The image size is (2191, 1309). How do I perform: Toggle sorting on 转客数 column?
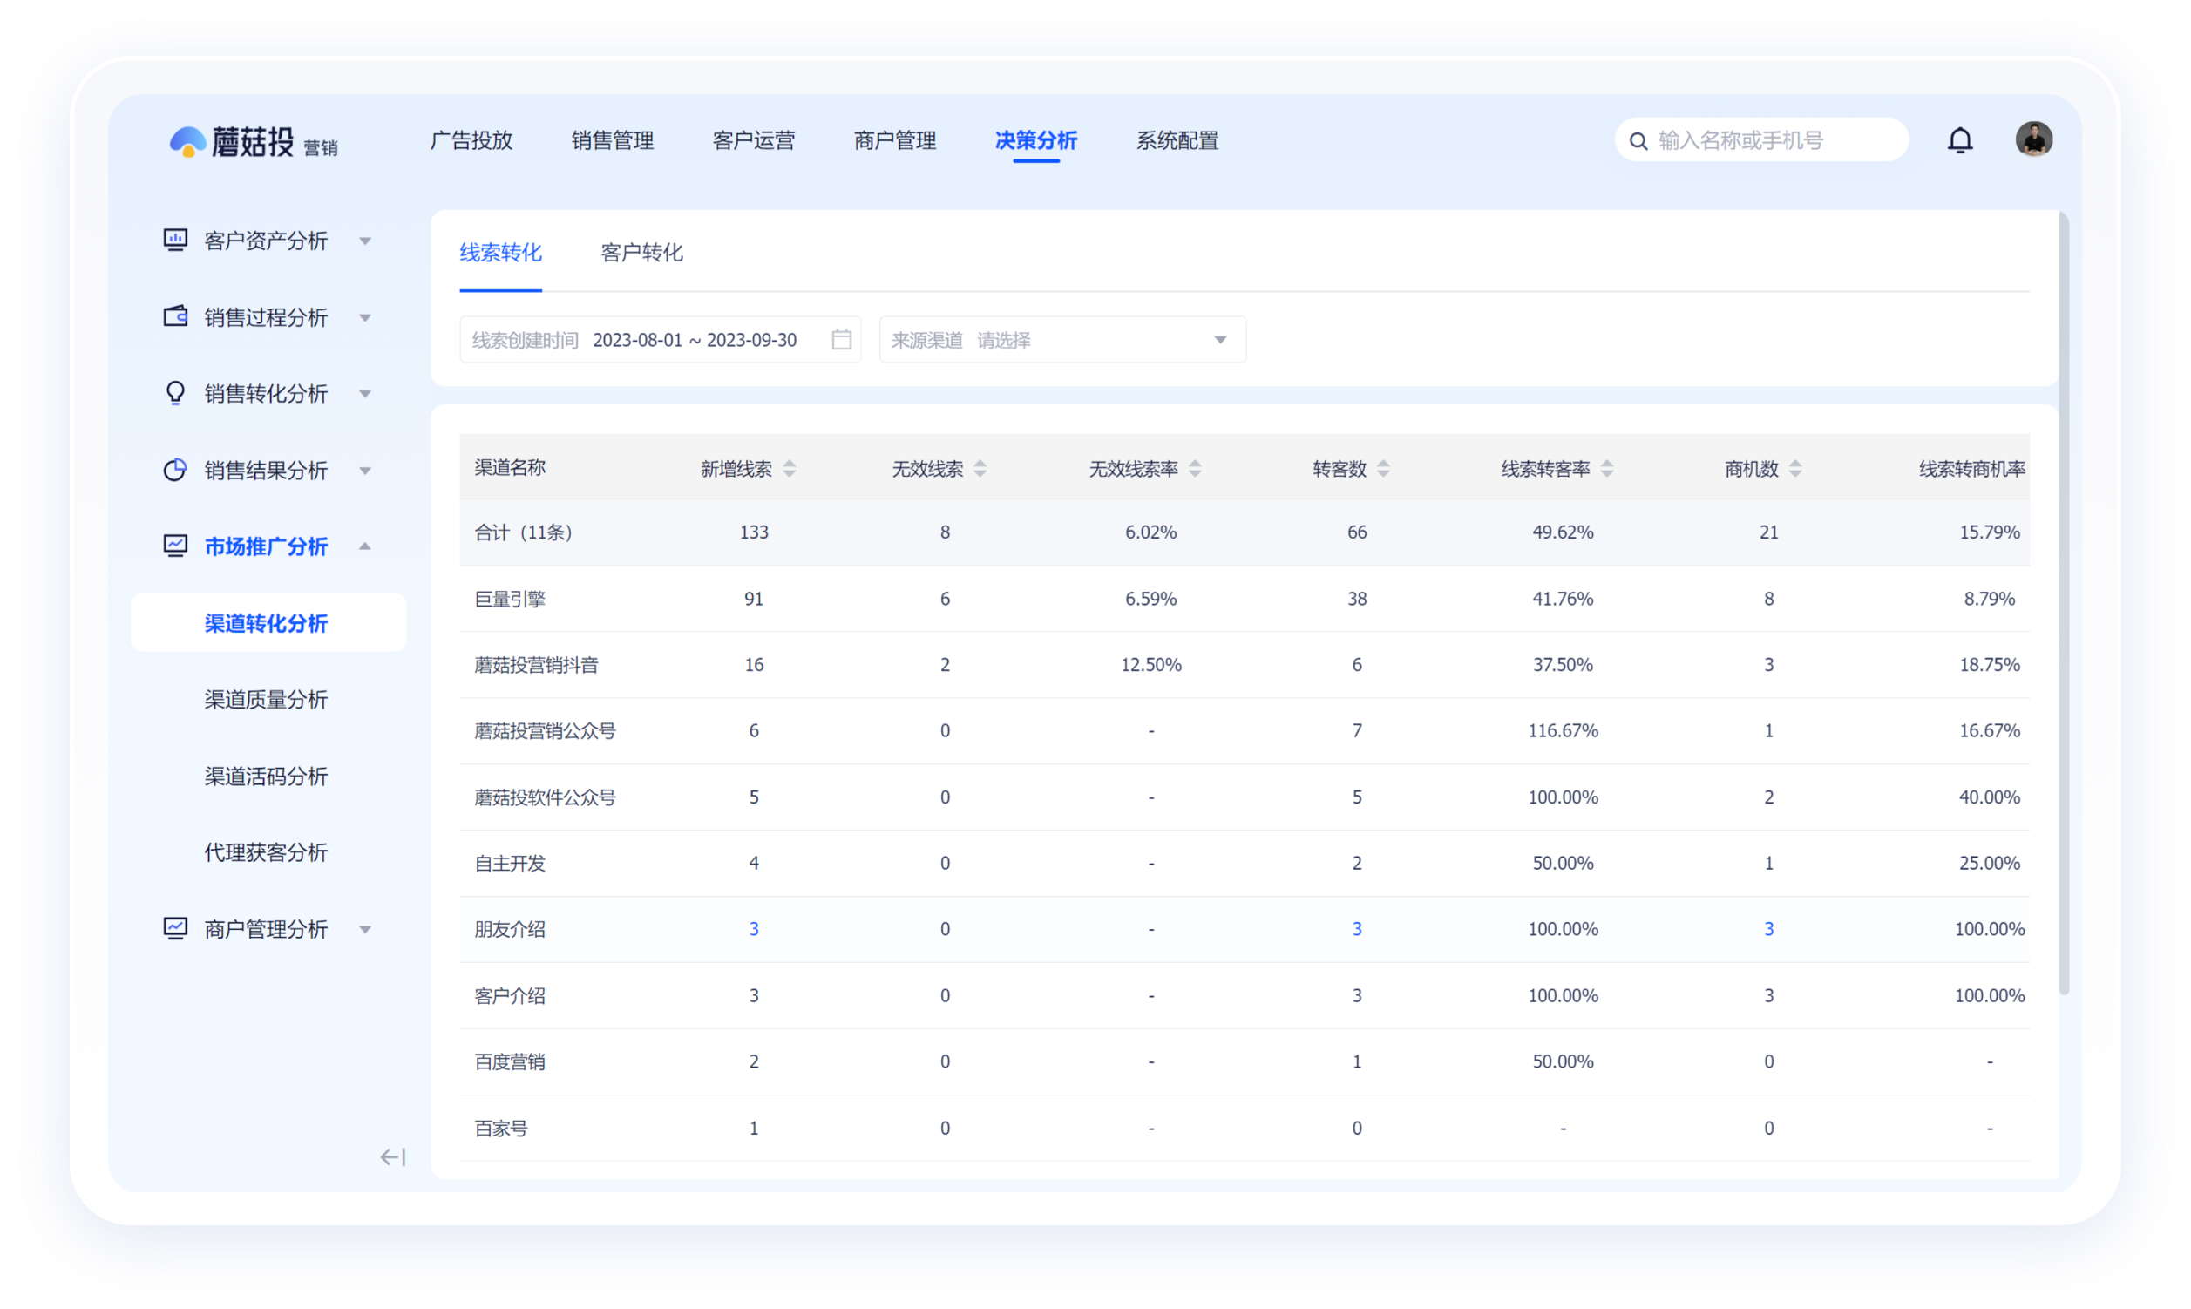coord(1382,468)
